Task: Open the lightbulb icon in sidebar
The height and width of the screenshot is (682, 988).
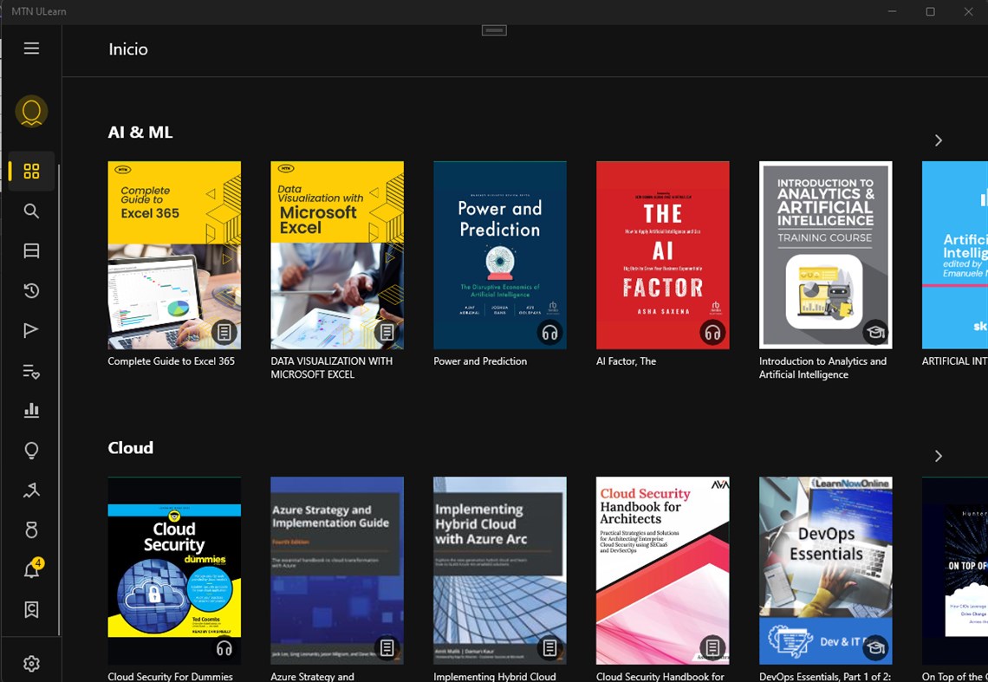Action: 31,450
